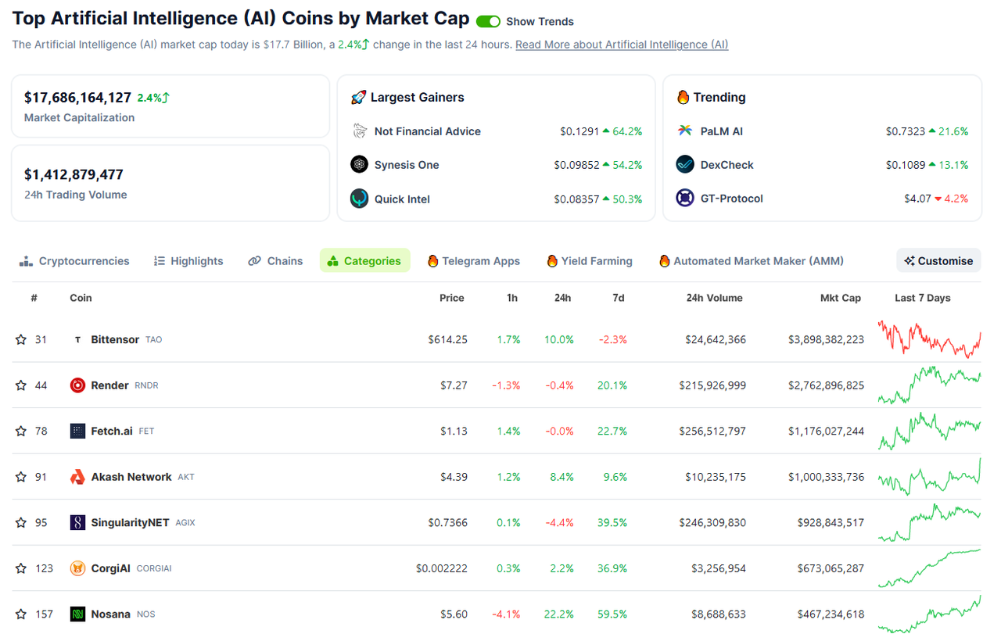1001x634 pixels.
Task: Sort by the 24h change column header
Action: tap(562, 298)
